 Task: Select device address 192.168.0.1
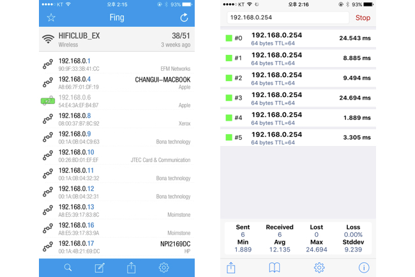[x=74, y=61]
